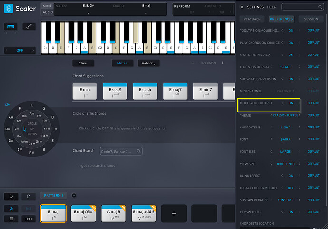Select the Pattern 1 tab
Screen dimensions: 328x229
[x=53, y=196]
